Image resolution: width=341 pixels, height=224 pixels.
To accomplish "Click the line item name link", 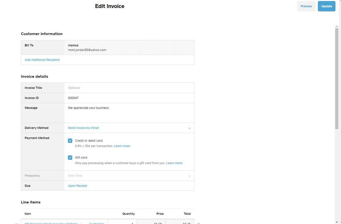I will pos(51,223).
